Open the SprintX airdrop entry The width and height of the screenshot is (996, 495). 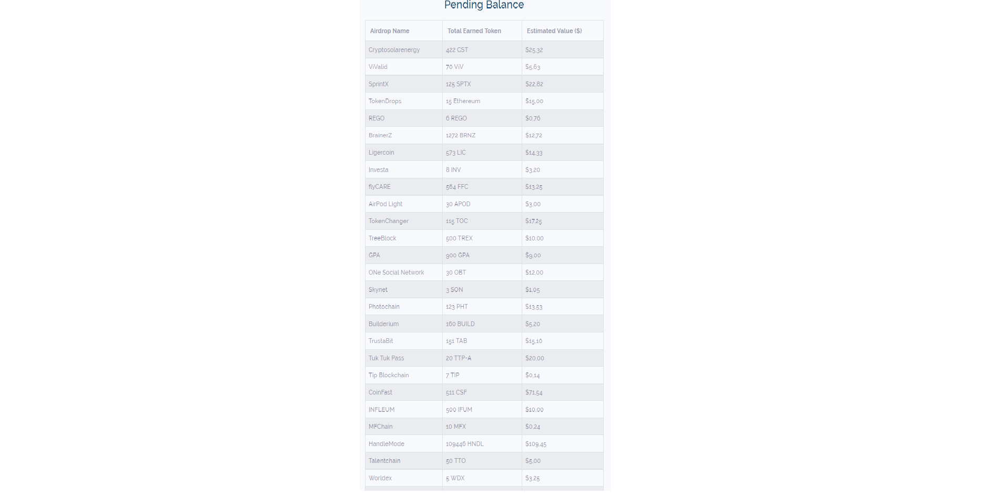tap(378, 84)
